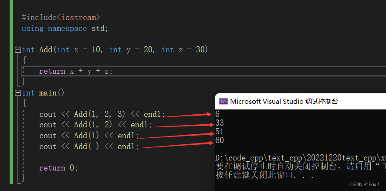Click the D:\code_cpp path line in console
The height and width of the screenshot is (191, 386).
pos(300,157)
